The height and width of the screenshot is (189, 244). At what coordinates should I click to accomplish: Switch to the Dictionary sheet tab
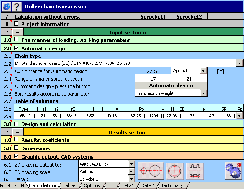point(172,185)
